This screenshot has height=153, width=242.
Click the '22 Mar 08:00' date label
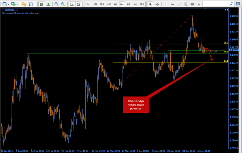click(x=113, y=151)
